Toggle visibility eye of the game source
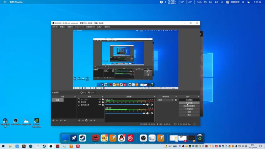 pos(100,102)
